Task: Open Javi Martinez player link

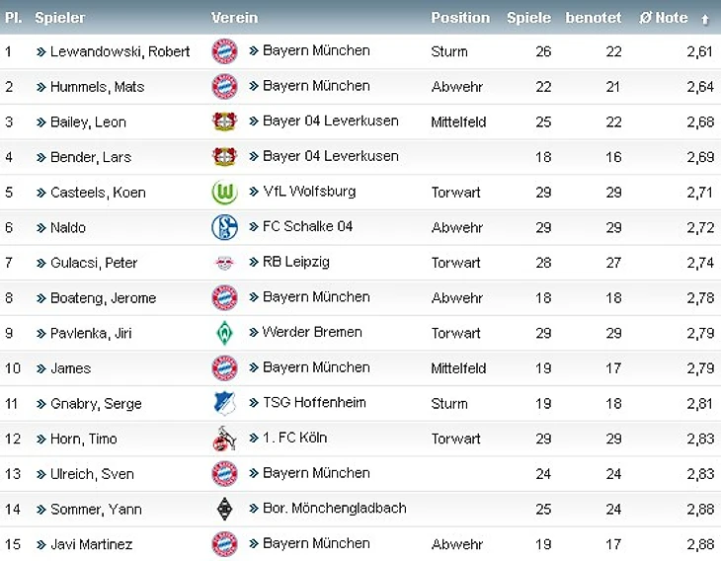Action: [x=91, y=544]
